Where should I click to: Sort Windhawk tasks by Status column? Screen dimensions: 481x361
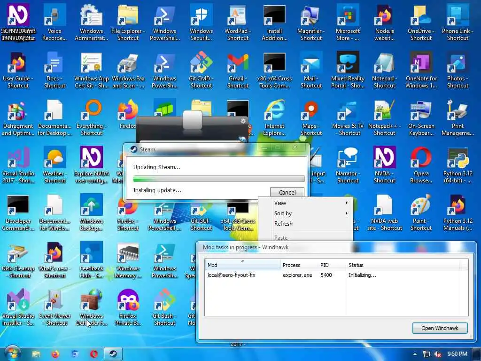[x=403, y=265]
